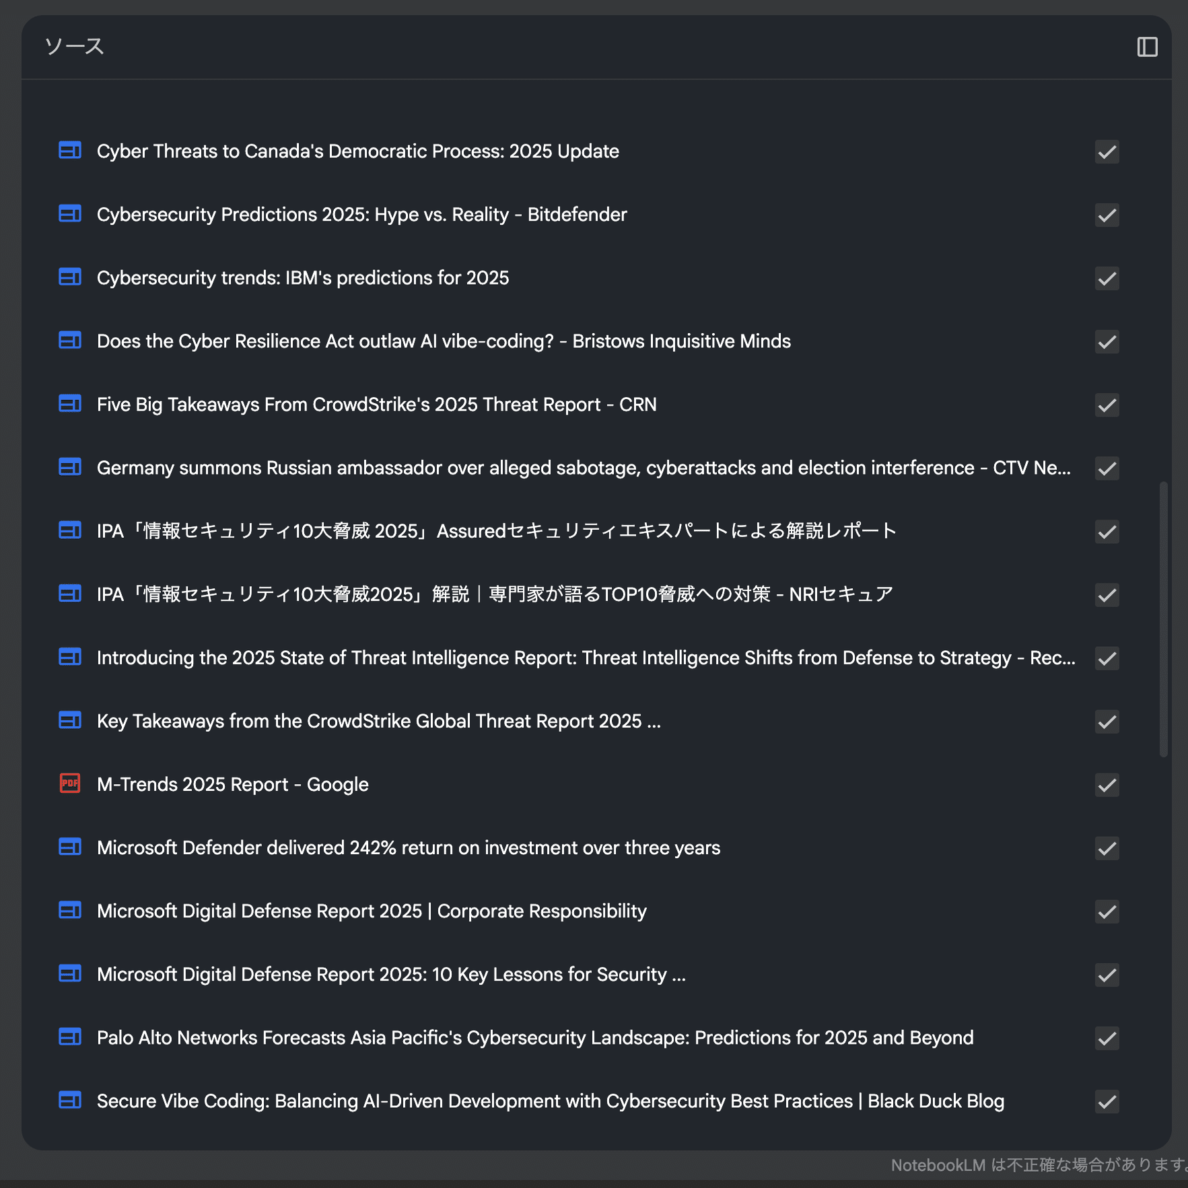Image resolution: width=1188 pixels, height=1188 pixels.
Task: Click the website icon beside IPA 情報セキュリティ10大脅威 2025
Action: tap(69, 530)
